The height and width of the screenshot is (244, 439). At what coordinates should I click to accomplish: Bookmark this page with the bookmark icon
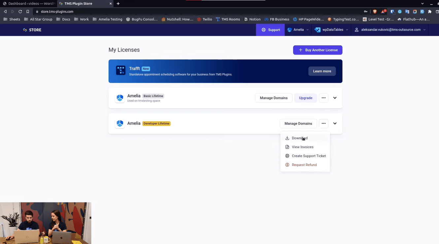point(28,12)
